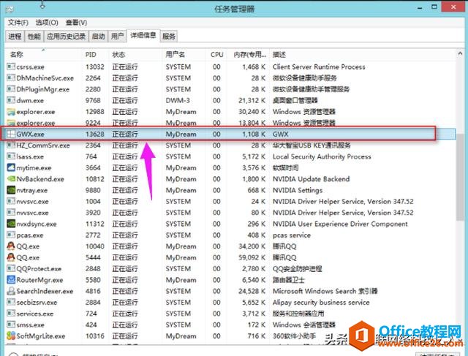Click the SoftMgrLite.exe colorful icon
The width and height of the screenshot is (468, 356).
(11, 336)
